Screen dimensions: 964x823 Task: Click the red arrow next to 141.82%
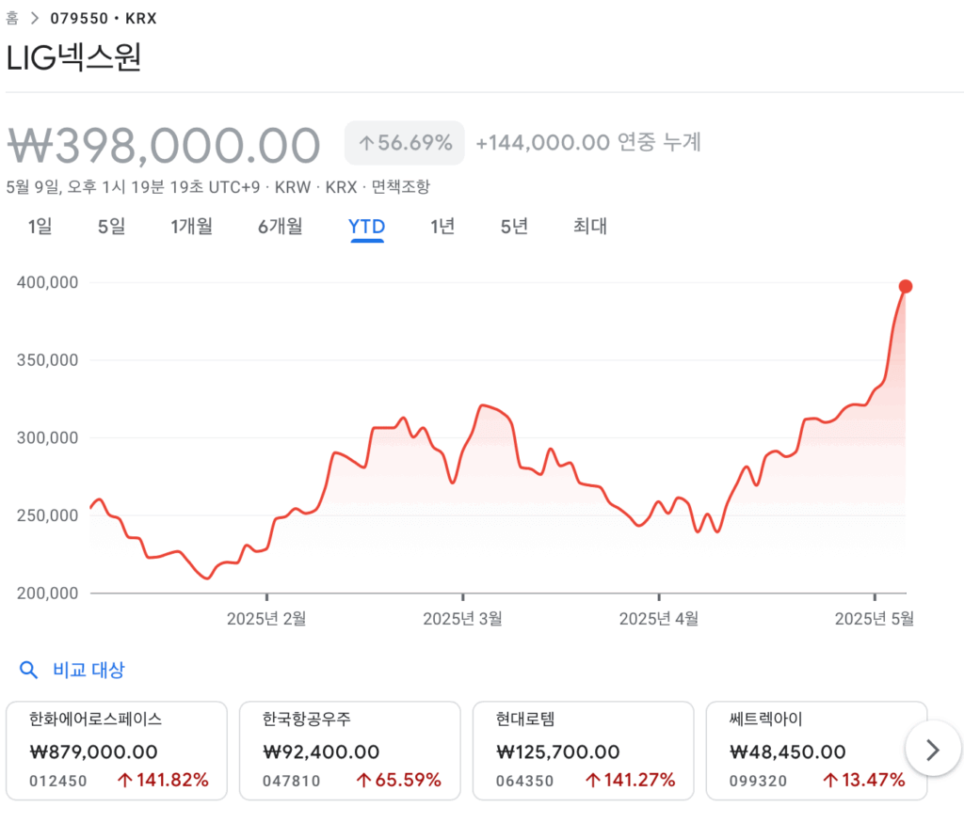pos(125,780)
